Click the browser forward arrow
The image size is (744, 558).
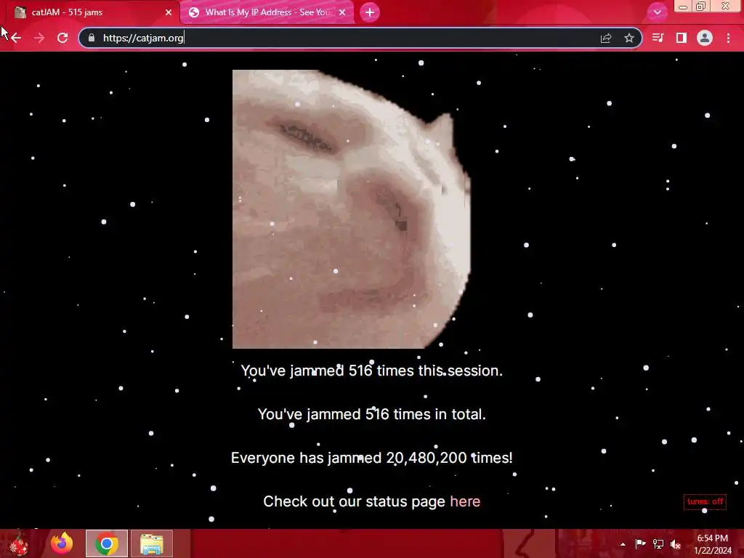[x=39, y=38]
